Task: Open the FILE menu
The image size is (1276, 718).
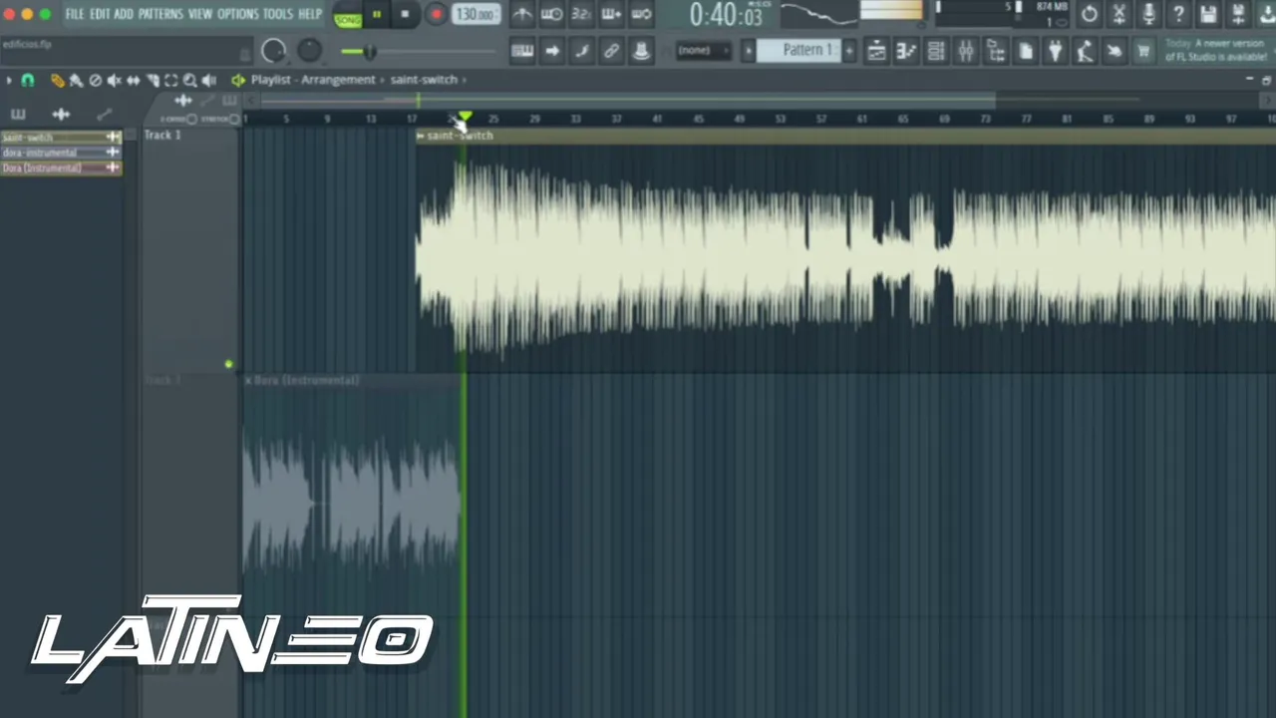Action: tap(75, 14)
